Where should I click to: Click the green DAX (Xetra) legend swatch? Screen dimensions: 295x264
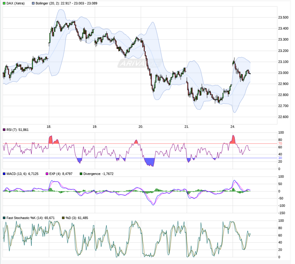pyautogui.click(x=4, y=3)
